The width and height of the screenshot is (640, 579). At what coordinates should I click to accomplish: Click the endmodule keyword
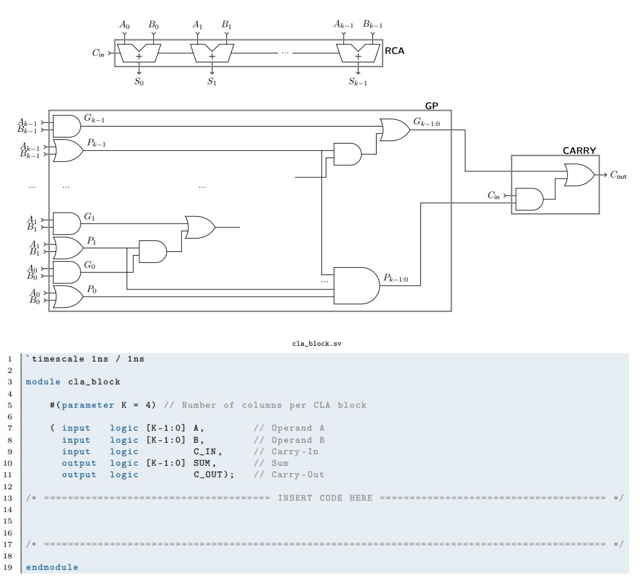tap(52, 567)
